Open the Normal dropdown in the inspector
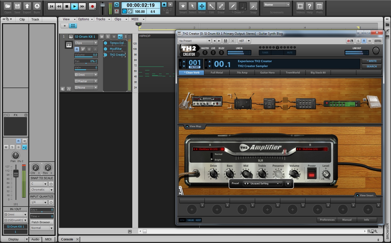Screen dimensions: 391x243 point(42,228)
